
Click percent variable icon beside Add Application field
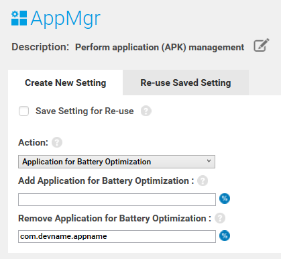coord(225,199)
